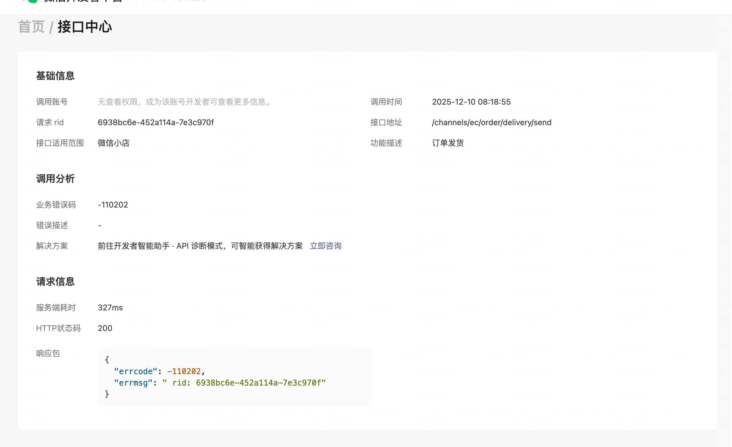Click request rid value 6938bc6e-452a114a-7e3c970f
Screen dimensions: 732x447
[x=156, y=122]
